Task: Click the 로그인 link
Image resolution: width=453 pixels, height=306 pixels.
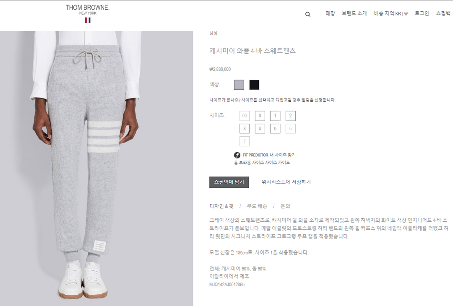Action: coord(422,13)
